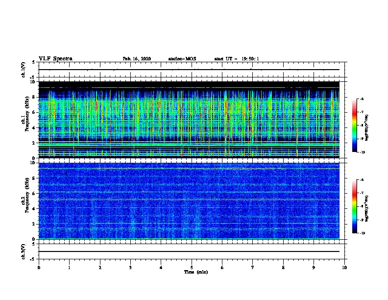
Task: Click the ch.1 voltage waveform trace
Action: click(x=189, y=70)
